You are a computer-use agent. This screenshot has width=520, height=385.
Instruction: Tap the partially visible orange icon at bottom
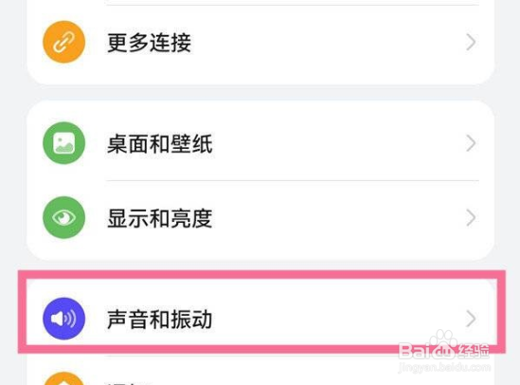64,378
